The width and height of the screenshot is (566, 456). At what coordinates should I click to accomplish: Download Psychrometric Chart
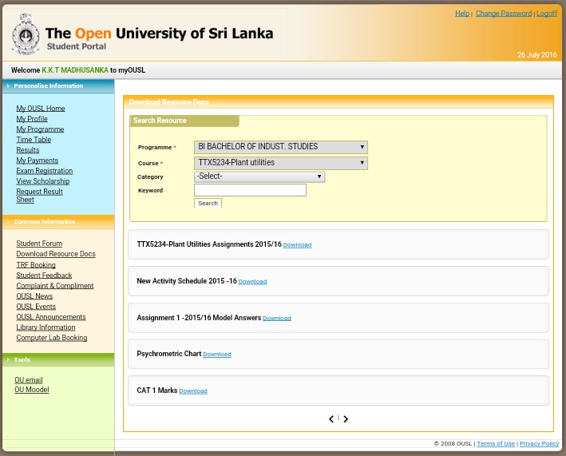(x=217, y=355)
